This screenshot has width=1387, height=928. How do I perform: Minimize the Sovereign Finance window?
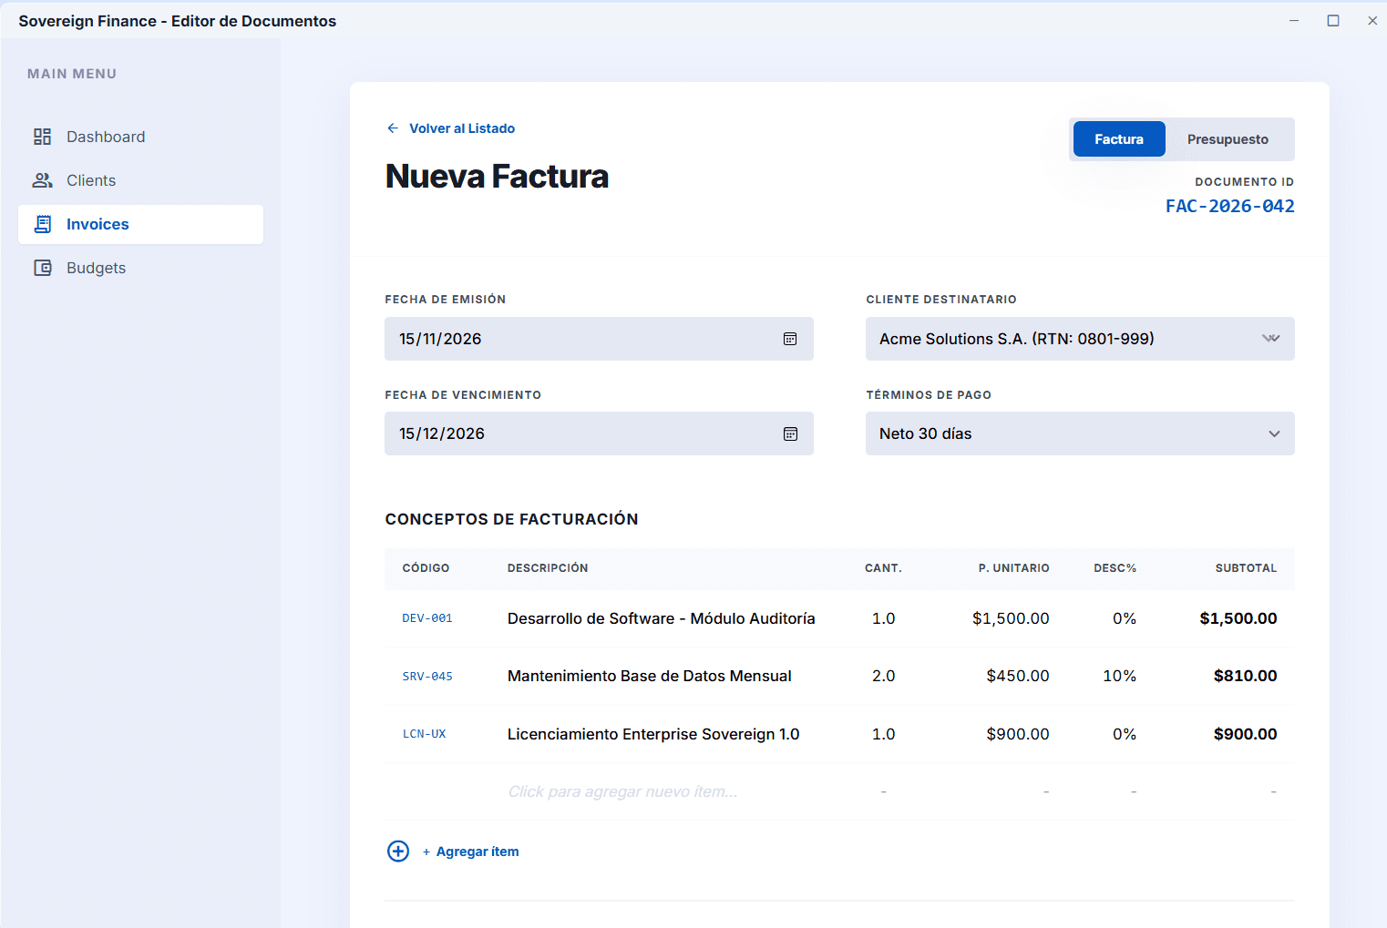pyautogui.click(x=1294, y=21)
